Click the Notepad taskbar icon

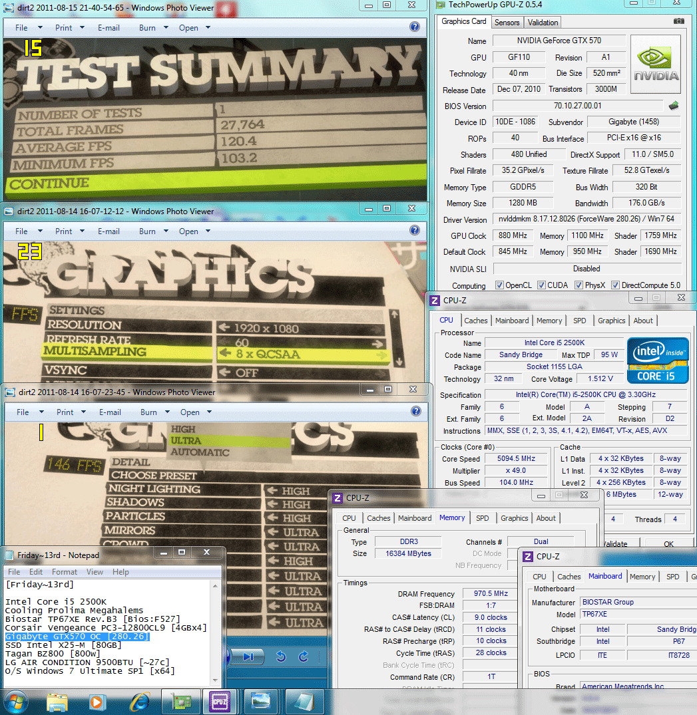pos(303,702)
